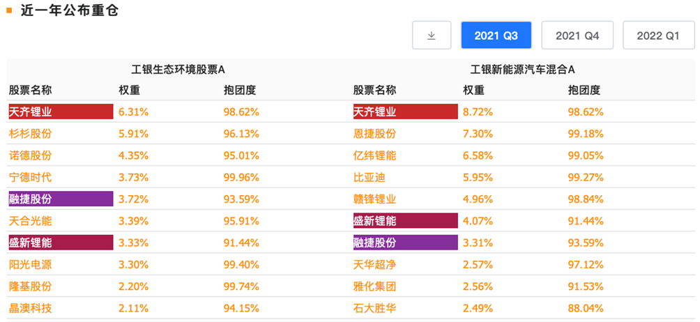Screen dimensions: 700x322
Task: Open 恩捷股份 stock link
Action: point(374,133)
